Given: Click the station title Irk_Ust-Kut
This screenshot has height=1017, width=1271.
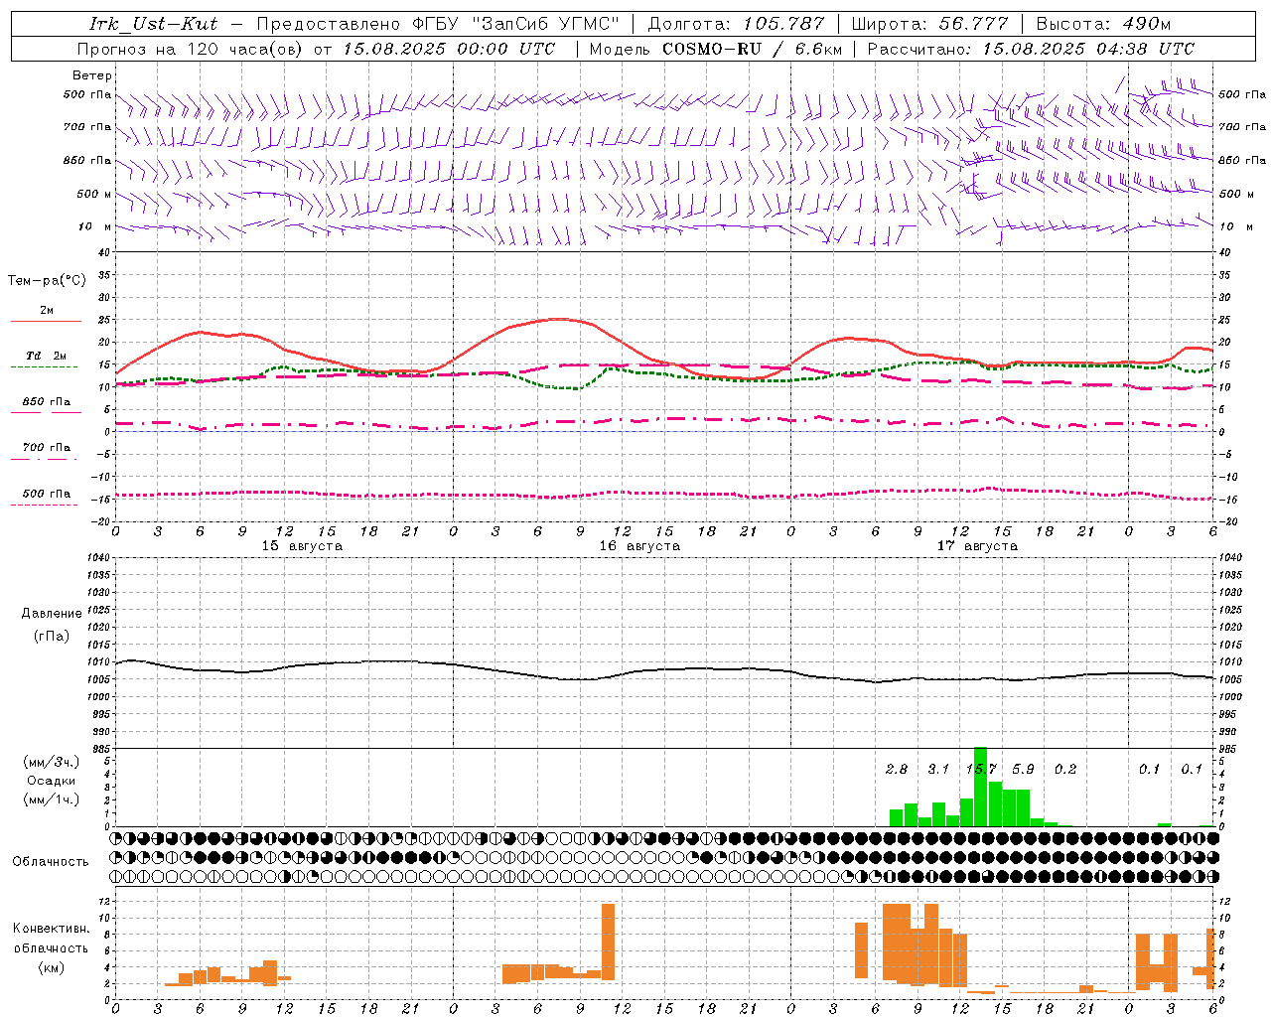Looking at the screenshot, I should [154, 24].
